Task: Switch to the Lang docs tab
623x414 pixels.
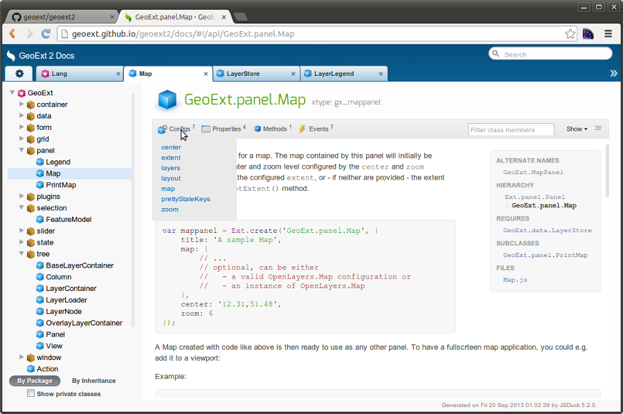Action: [x=79, y=74]
